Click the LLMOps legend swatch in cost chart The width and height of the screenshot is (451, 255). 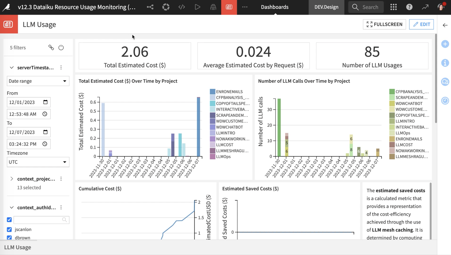coord(212,157)
